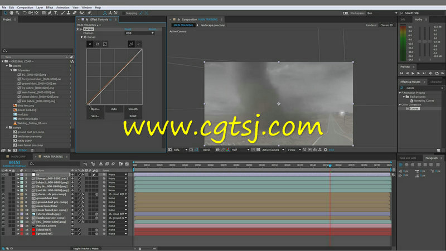The image size is (446, 251).
Task: Select the Eraser tool
Action: (x=75, y=13)
